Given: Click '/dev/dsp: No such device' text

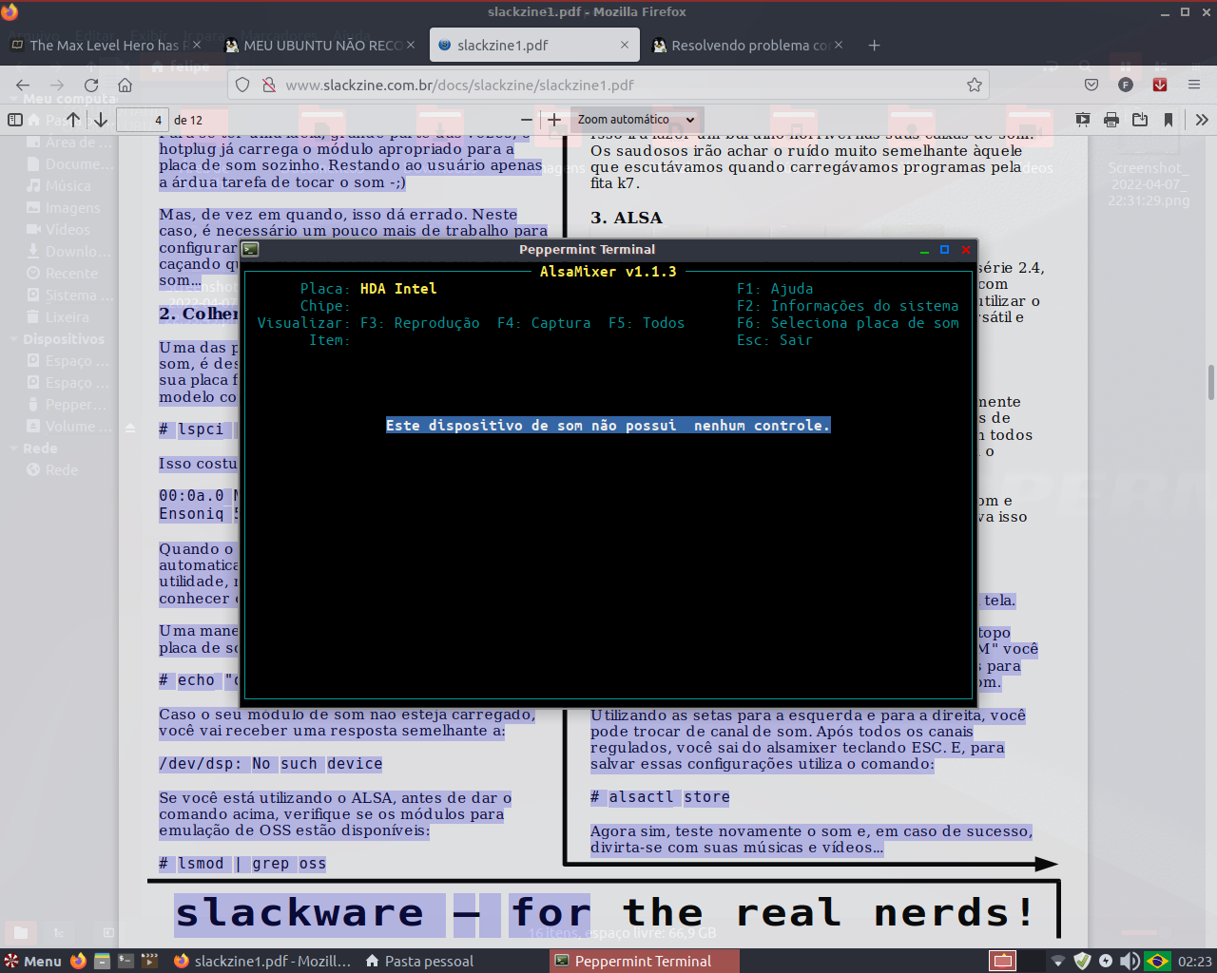Looking at the screenshot, I should [x=271, y=764].
